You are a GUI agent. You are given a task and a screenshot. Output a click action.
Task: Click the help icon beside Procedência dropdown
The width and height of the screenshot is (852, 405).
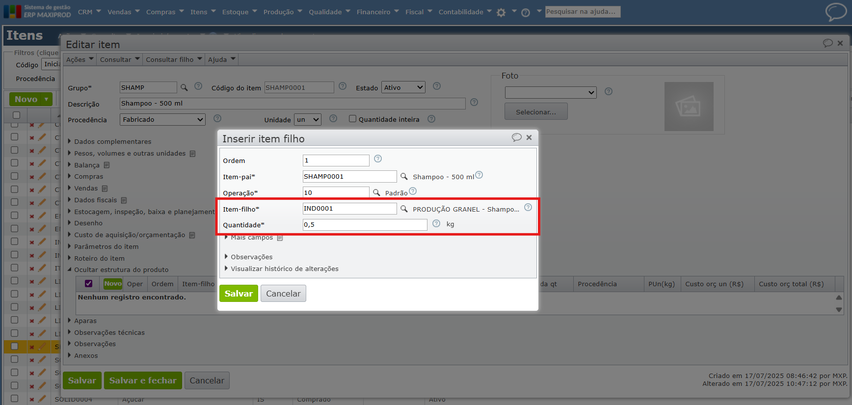click(217, 118)
